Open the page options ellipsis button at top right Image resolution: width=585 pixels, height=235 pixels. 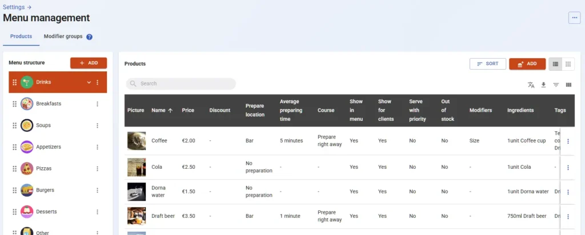coord(574,18)
